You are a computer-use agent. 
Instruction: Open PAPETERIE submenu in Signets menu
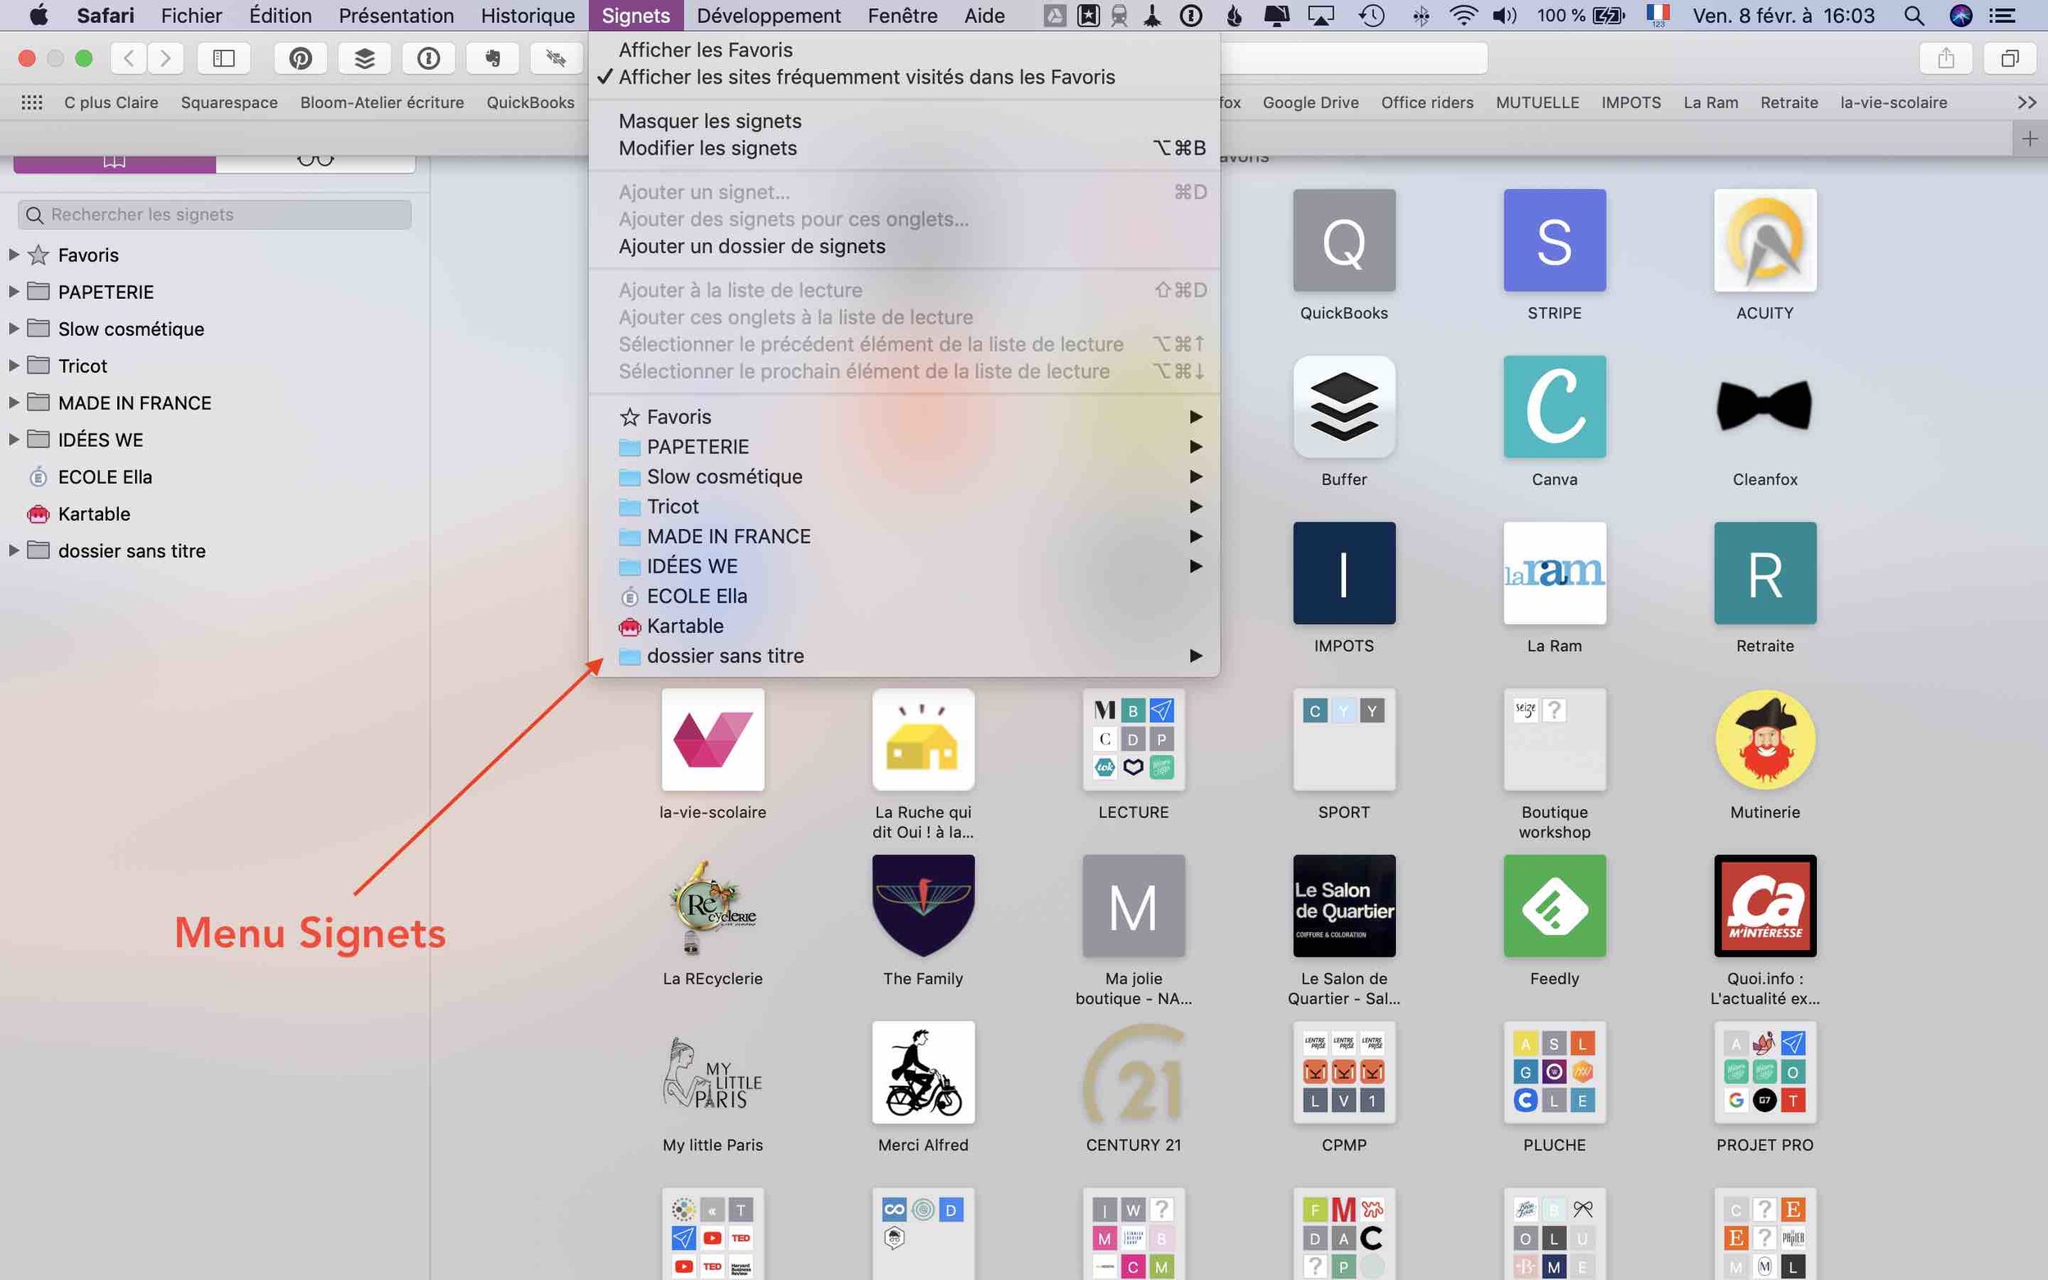(904, 447)
